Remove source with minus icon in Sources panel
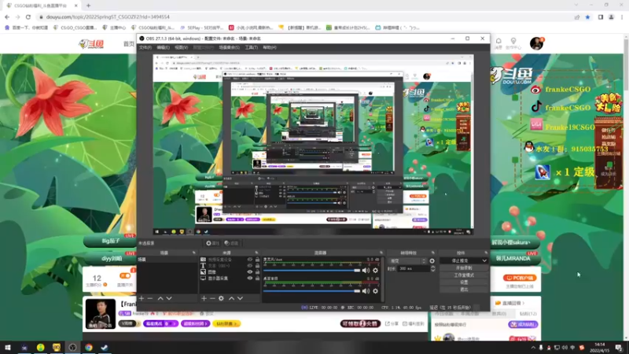This screenshot has width=629, height=354. (212, 298)
